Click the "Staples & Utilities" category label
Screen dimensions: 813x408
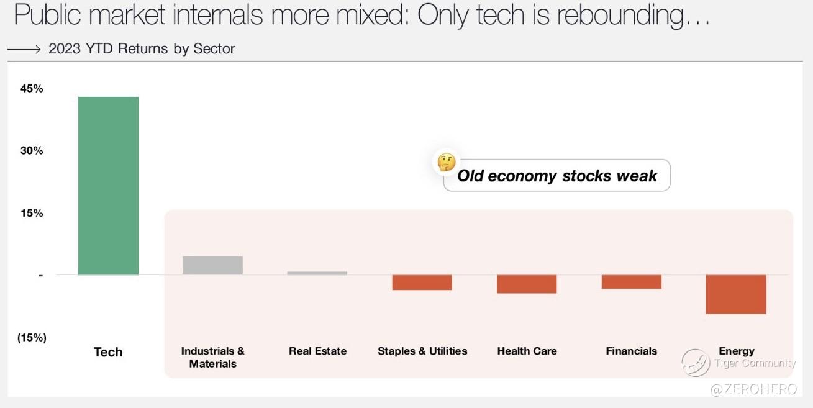click(x=422, y=351)
